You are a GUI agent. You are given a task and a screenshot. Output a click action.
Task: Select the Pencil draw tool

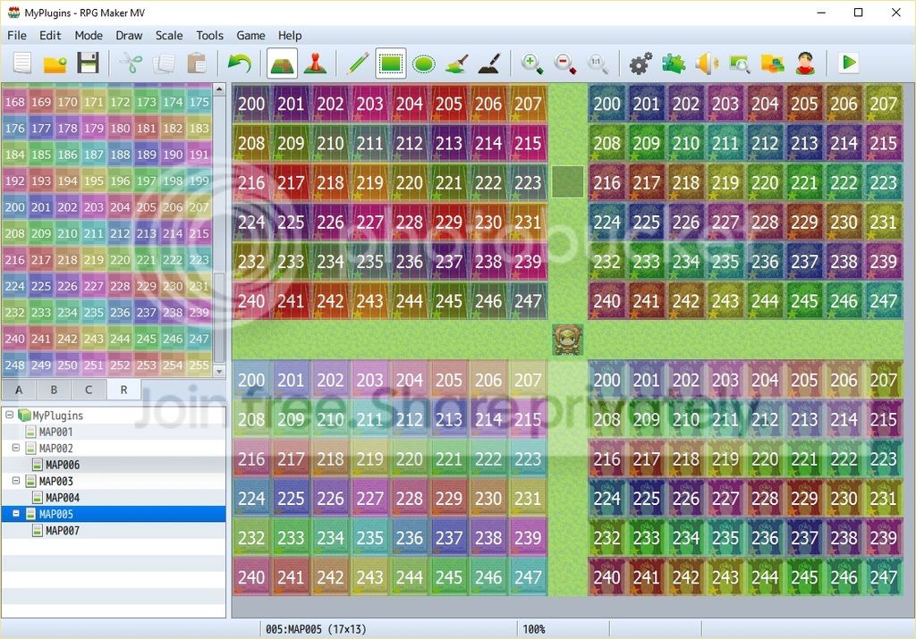pos(358,63)
